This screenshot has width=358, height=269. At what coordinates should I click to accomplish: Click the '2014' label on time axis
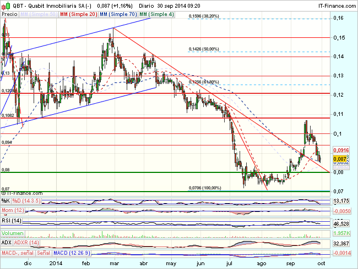56,264
